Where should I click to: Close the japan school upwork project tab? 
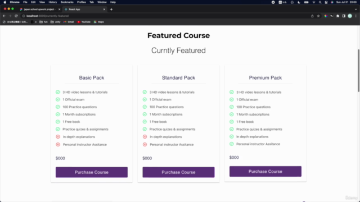(x=59, y=10)
